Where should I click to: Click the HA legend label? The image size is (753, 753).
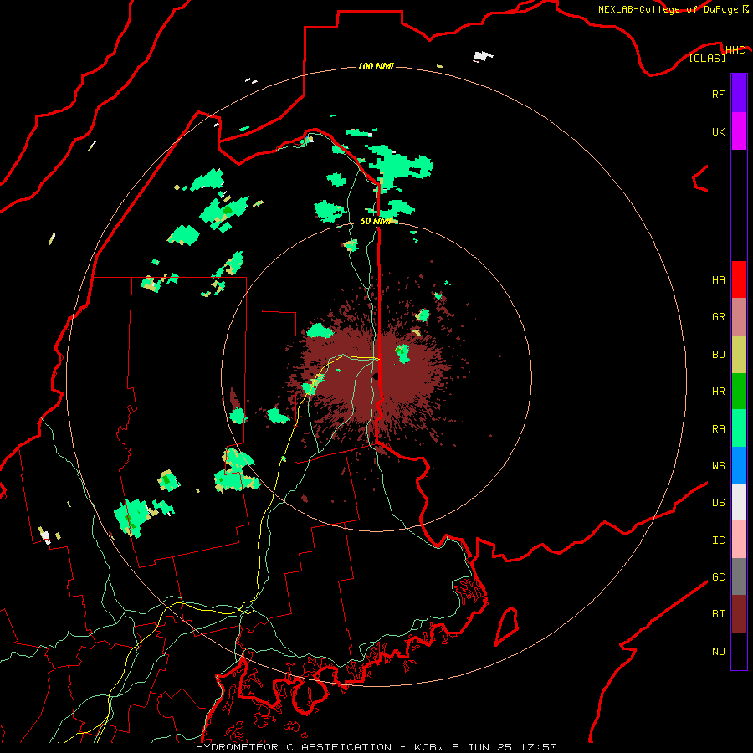click(x=718, y=279)
